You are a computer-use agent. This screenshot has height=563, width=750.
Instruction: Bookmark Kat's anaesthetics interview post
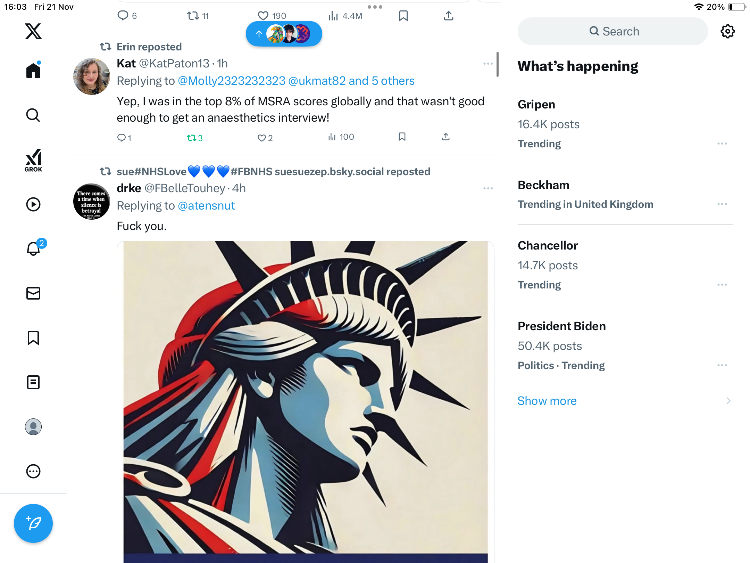(x=402, y=137)
